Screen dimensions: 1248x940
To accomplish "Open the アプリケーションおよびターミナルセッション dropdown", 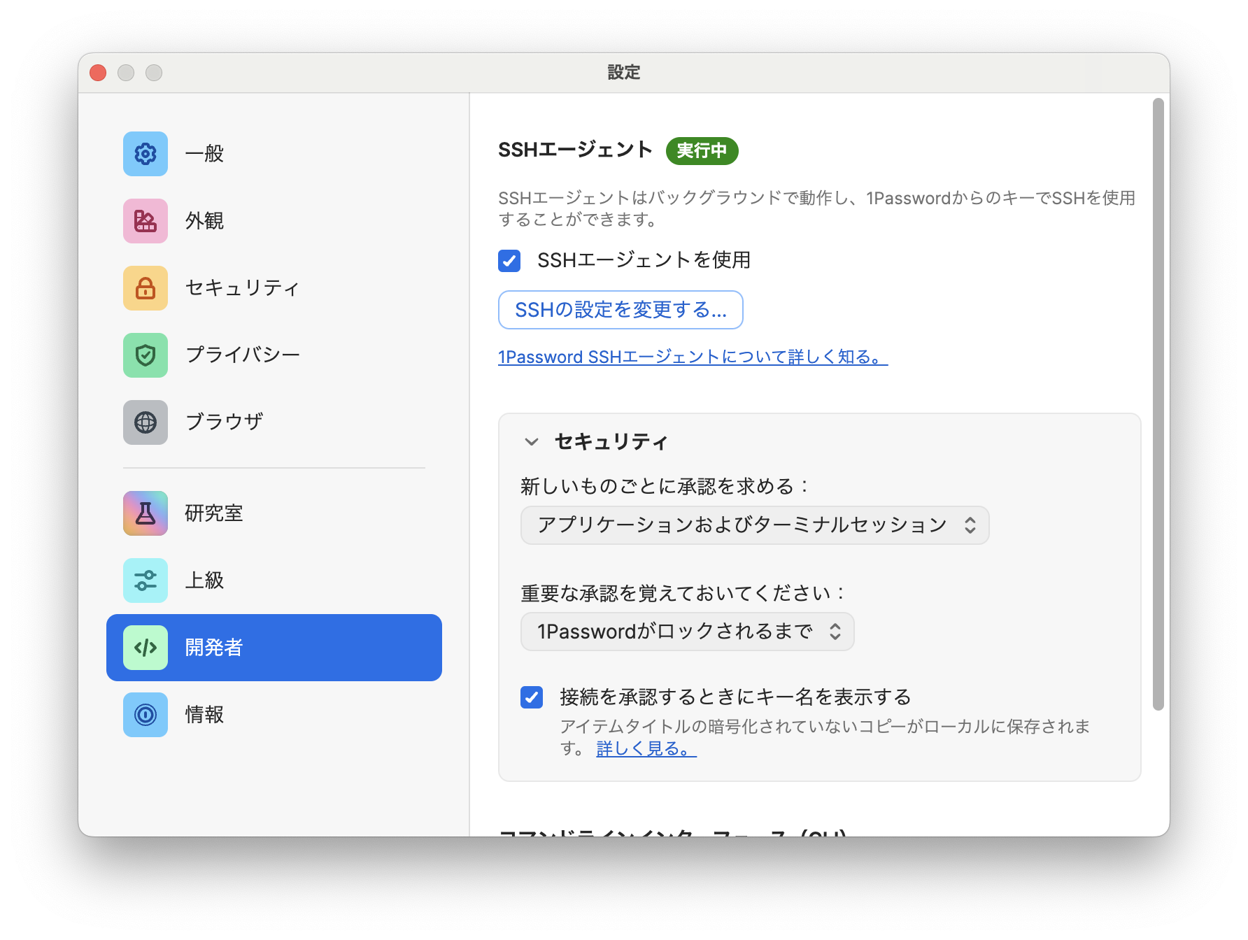I will (754, 525).
